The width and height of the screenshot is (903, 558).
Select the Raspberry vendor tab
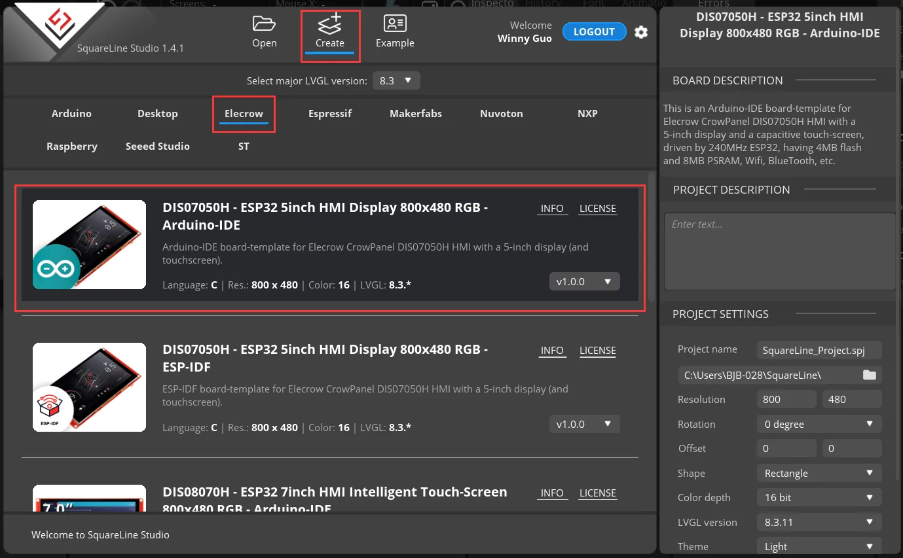point(72,147)
